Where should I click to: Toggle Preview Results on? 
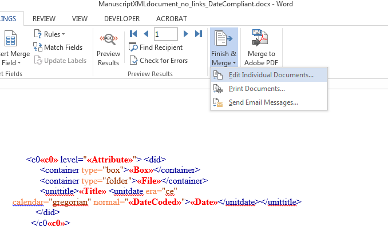pos(108,47)
